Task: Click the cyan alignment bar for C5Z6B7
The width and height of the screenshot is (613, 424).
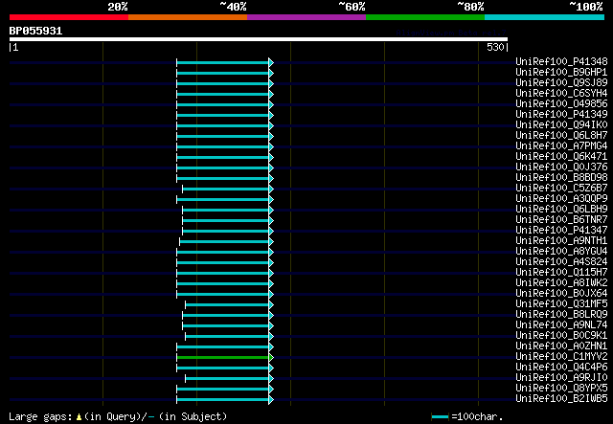Action: [x=228, y=190]
